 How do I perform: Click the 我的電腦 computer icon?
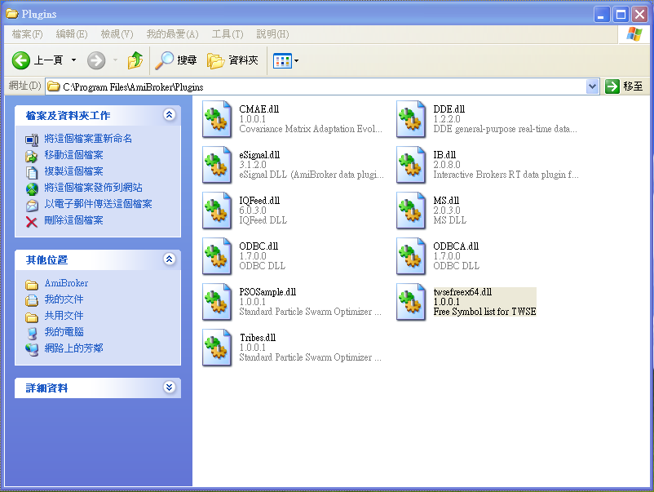click(32, 333)
